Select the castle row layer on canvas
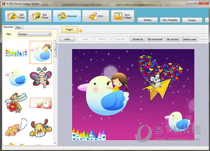 pos(89,134)
